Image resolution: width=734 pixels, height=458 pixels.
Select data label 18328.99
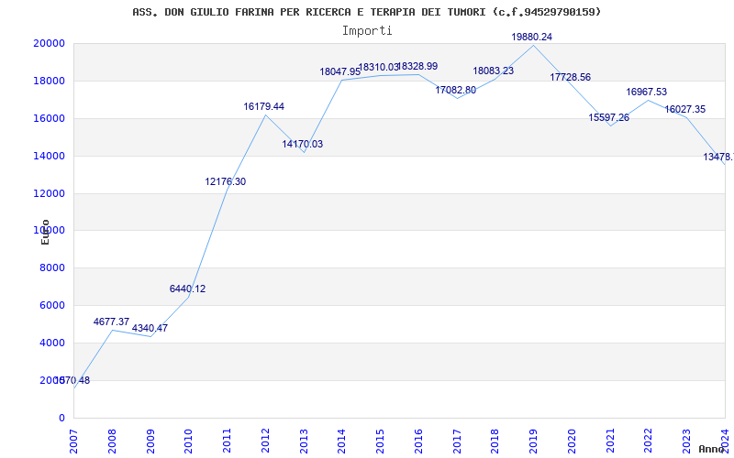coord(417,66)
